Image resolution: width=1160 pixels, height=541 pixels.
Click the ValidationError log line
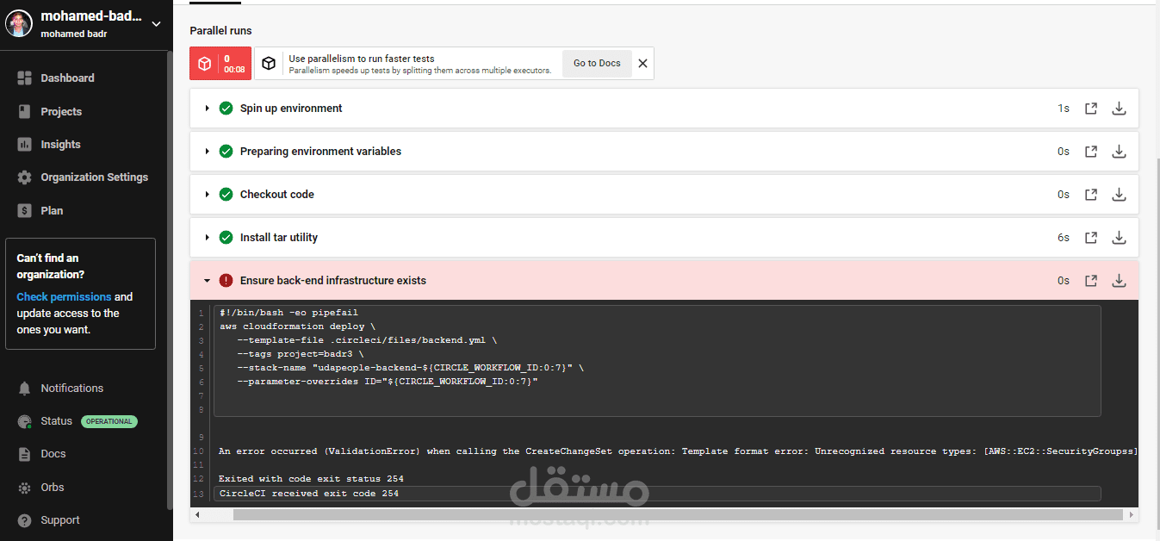pos(678,451)
